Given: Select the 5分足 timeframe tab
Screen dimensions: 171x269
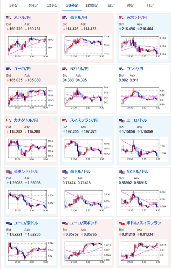Looking at the screenshot, I should [33, 6].
